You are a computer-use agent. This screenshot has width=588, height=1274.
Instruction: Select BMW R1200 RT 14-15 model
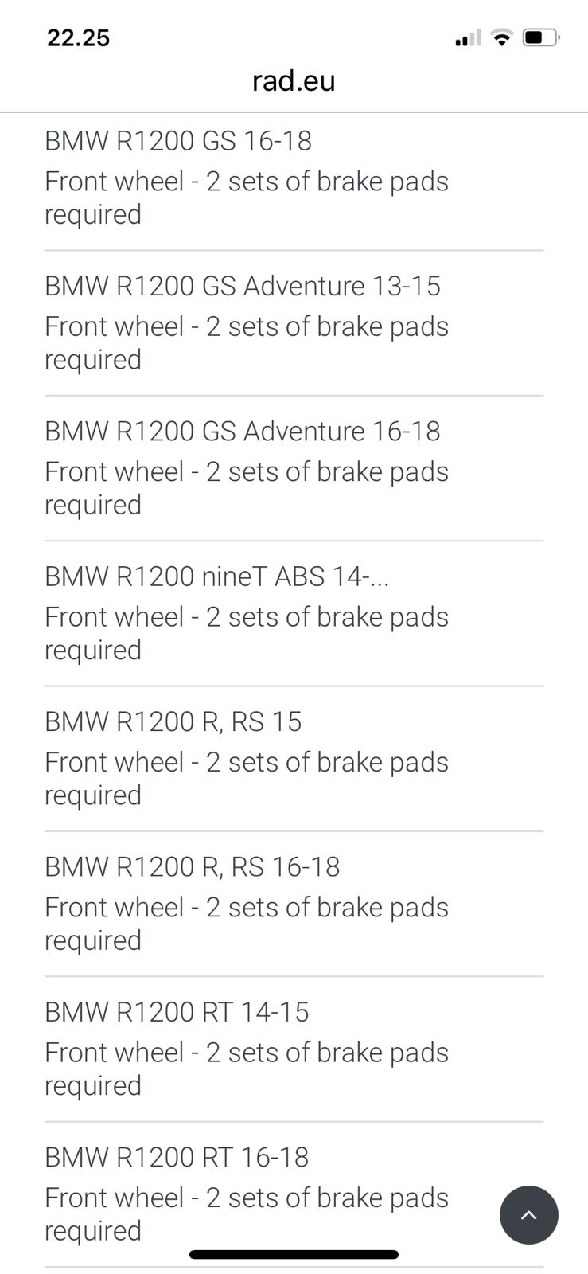point(176,1011)
